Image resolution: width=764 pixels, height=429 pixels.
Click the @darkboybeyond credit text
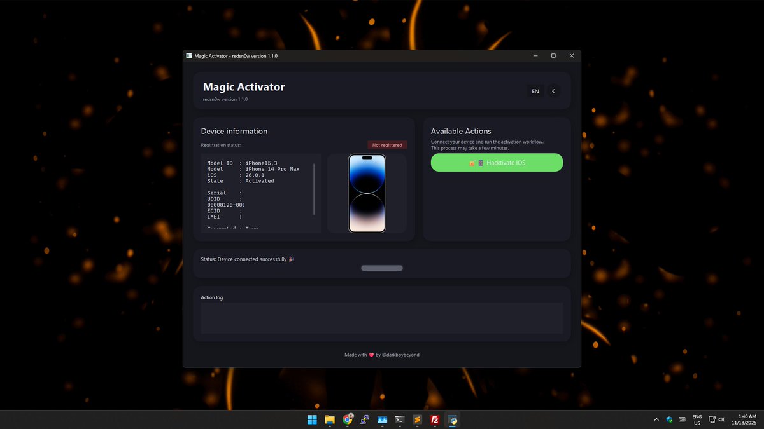400,355
